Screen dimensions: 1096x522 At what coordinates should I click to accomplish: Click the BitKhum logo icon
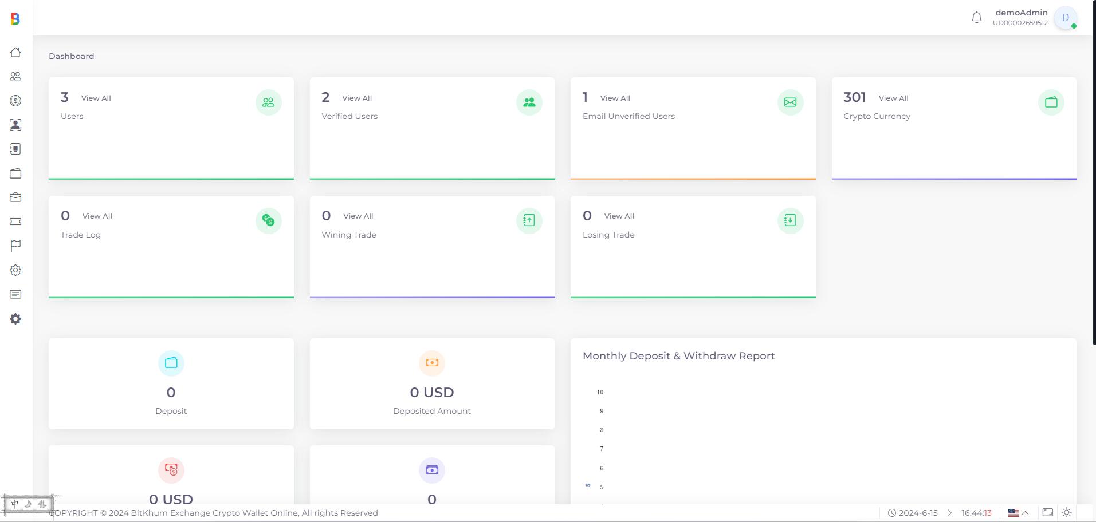click(15, 19)
